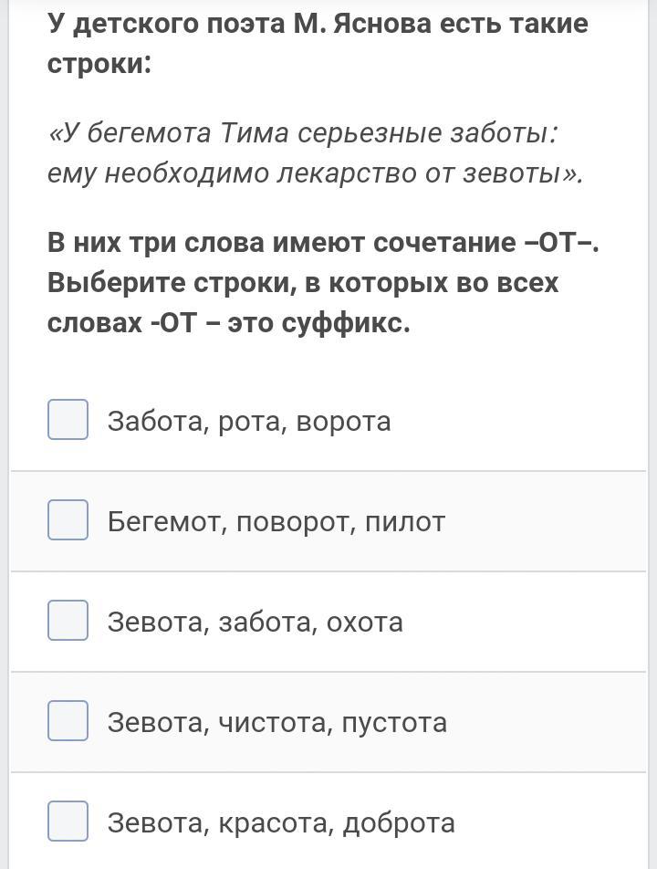Click the quote line mentioning лекарство от зевоты
This screenshot has width=657, height=869.
(315, 173)
